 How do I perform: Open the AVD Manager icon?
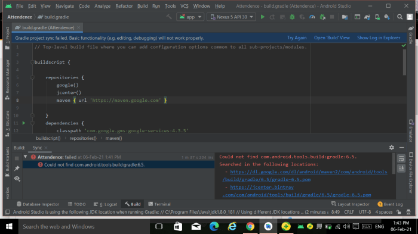point(377,17)
